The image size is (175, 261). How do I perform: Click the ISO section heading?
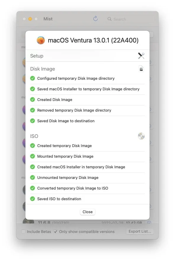[34, 136]
